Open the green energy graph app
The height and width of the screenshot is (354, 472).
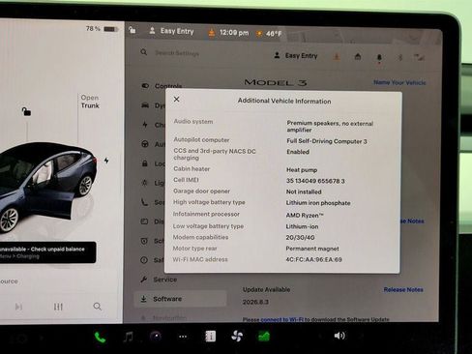[x=264, y=337]
